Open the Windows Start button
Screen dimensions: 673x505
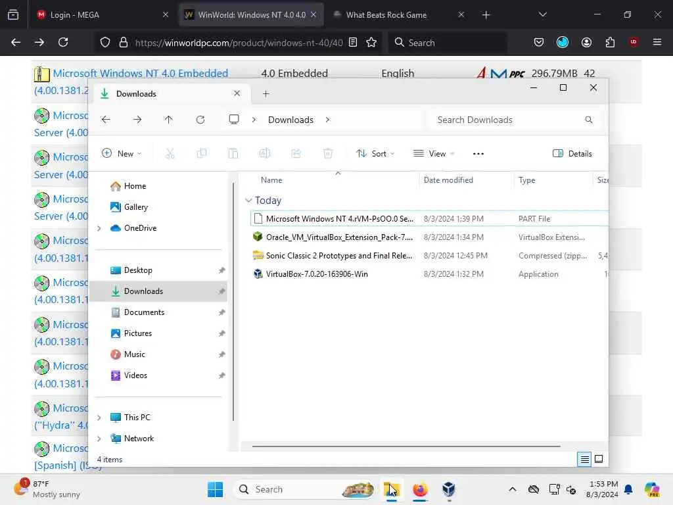[x=215, y=489]
